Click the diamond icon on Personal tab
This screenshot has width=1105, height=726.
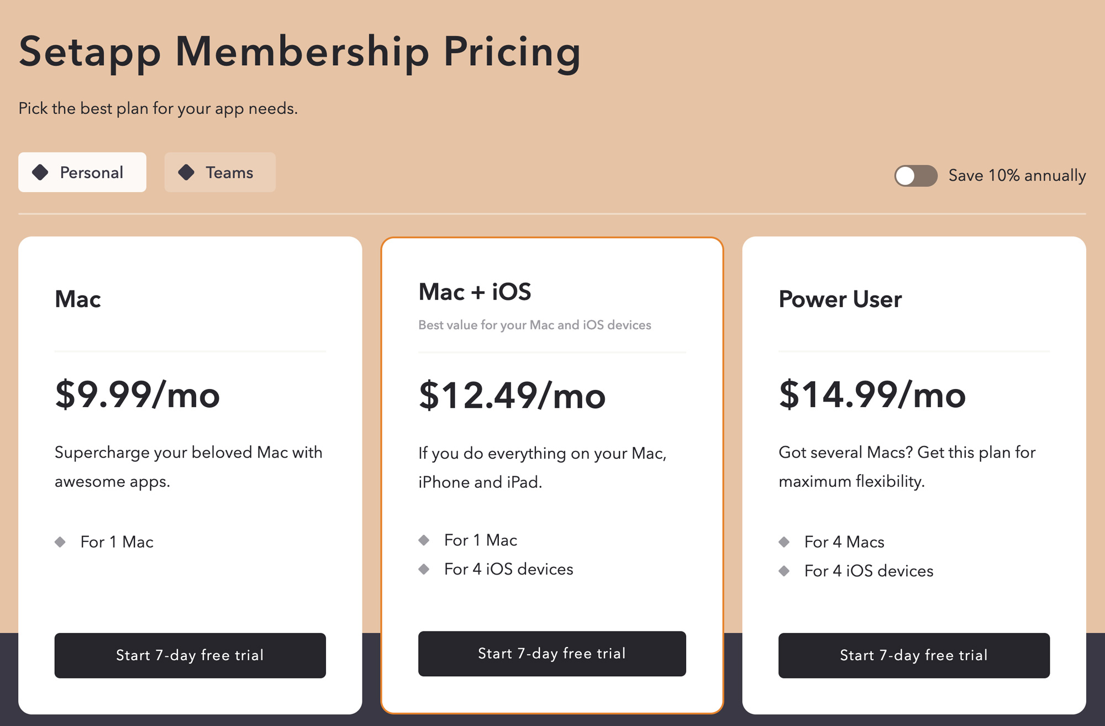[x=40, y=172]
